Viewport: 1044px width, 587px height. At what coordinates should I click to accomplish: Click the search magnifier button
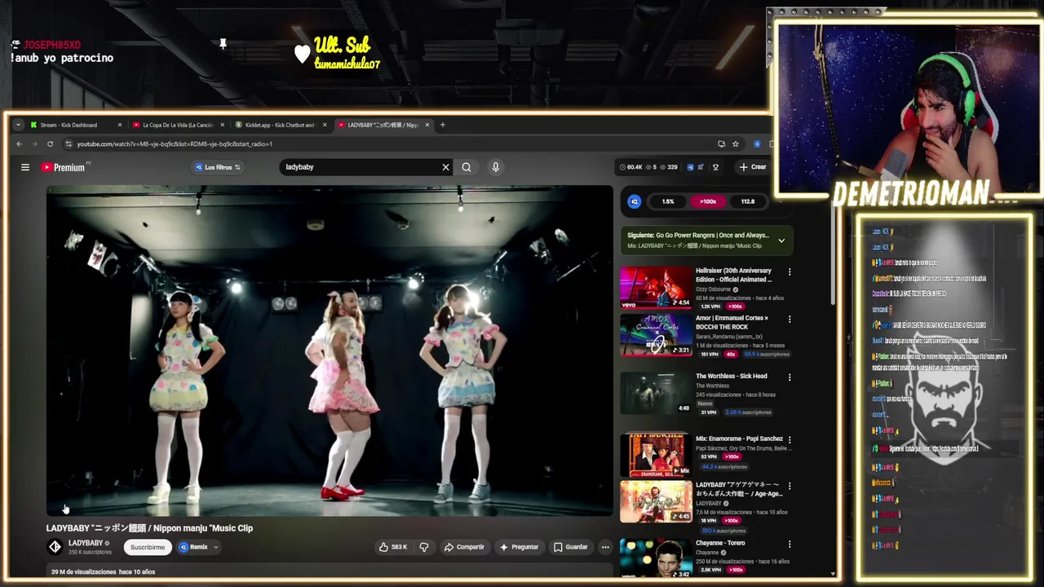click(x=467, y=167)
